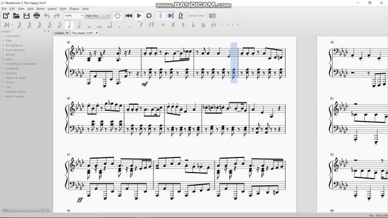Start playback with the Play button
The height and width of the screenshot is (218, 388).
tap(139, 16)
